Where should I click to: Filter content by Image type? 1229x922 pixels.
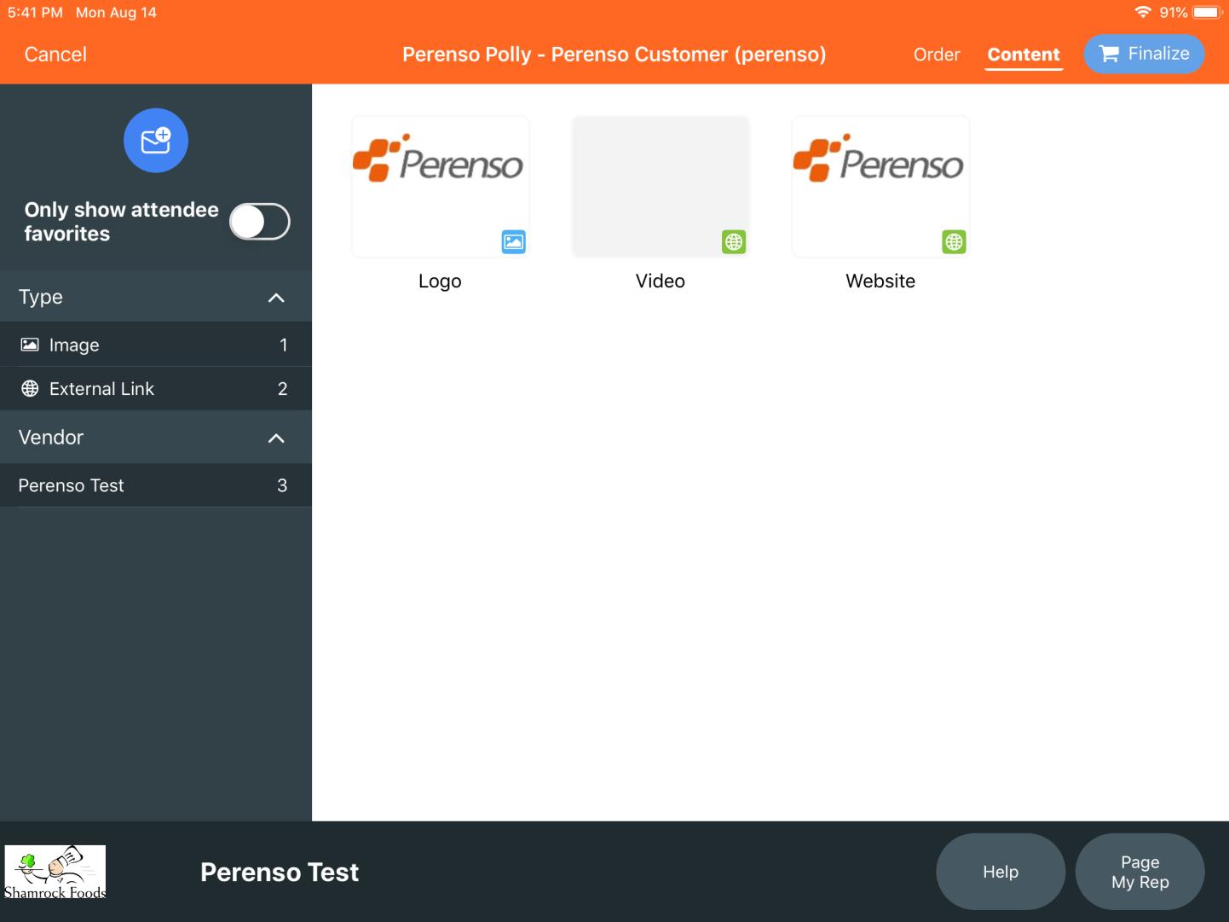pyautogui.click(x=156, y=345)
